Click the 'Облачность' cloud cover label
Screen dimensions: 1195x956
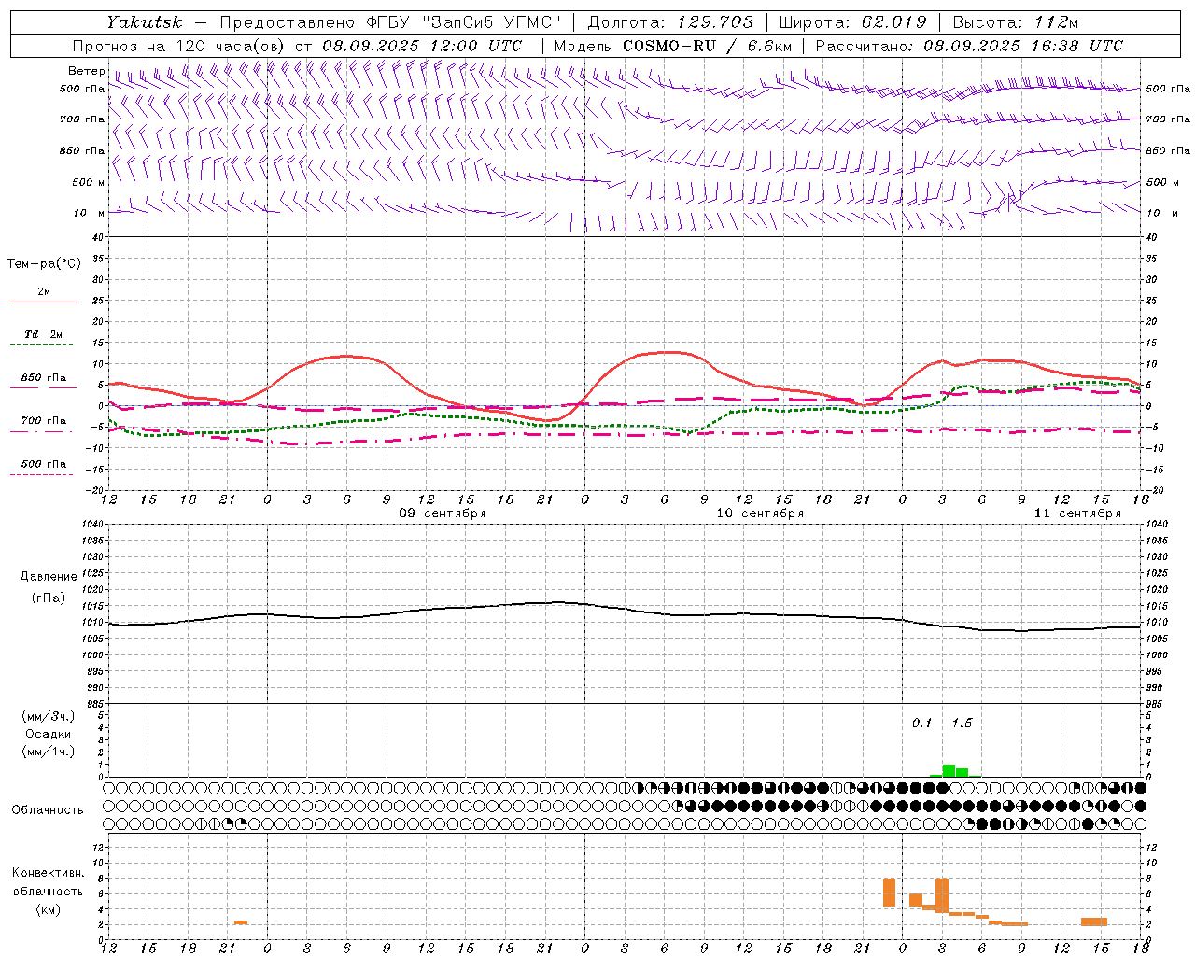(48, 810)
